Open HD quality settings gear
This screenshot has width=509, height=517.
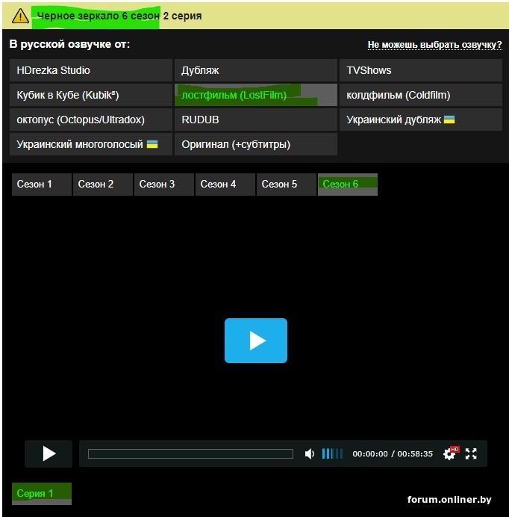(450, 453)
